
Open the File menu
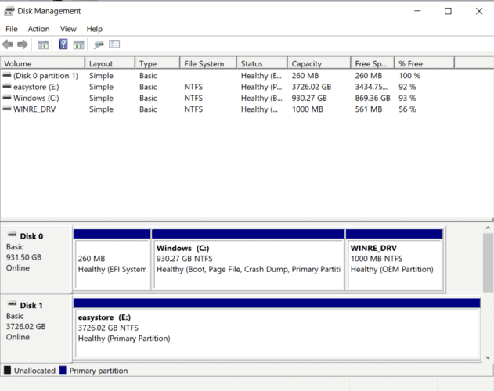[12, 29]
